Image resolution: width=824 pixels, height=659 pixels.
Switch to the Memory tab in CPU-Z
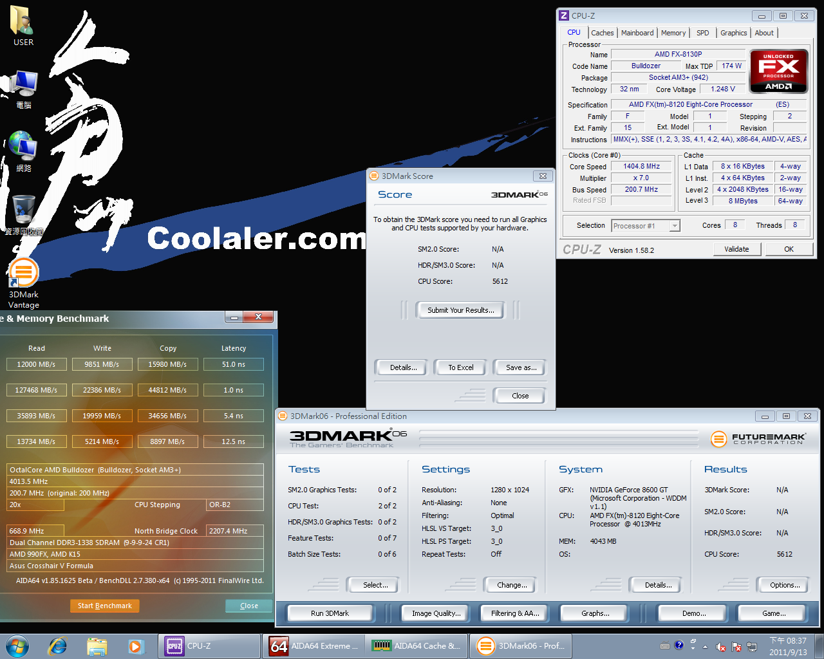tap(673, 33)
